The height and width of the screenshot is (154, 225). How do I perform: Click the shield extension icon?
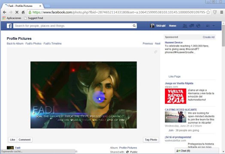click(x=215, y=12)
